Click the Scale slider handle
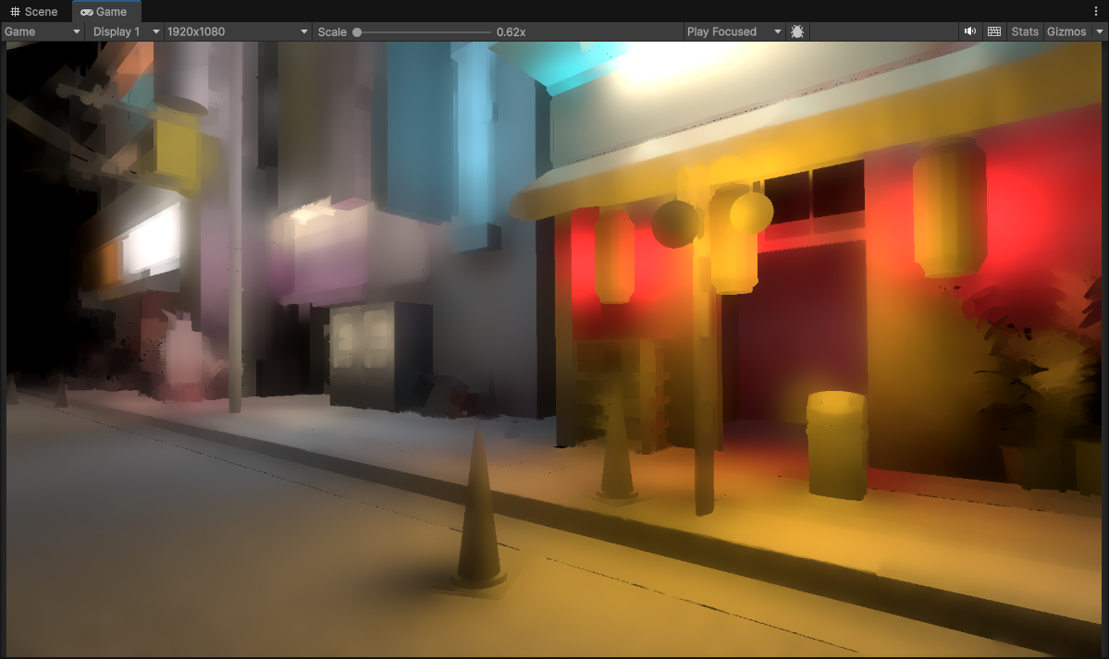Viewport: 1109px width, 659px height. coord(357,32)
